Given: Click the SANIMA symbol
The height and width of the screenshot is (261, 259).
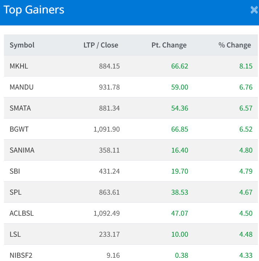Looking at the screenshot, I should [22, 150].
